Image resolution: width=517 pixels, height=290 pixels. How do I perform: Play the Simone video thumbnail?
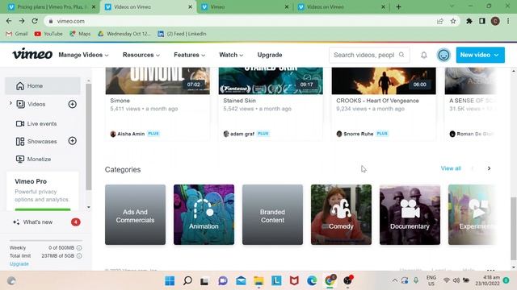158,81
